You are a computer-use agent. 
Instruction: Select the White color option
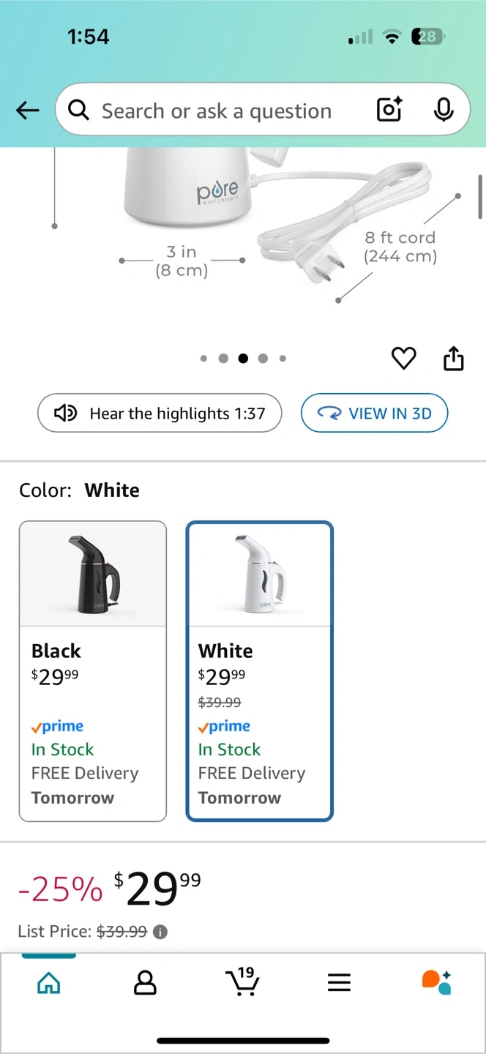click(x=260, y=670)
